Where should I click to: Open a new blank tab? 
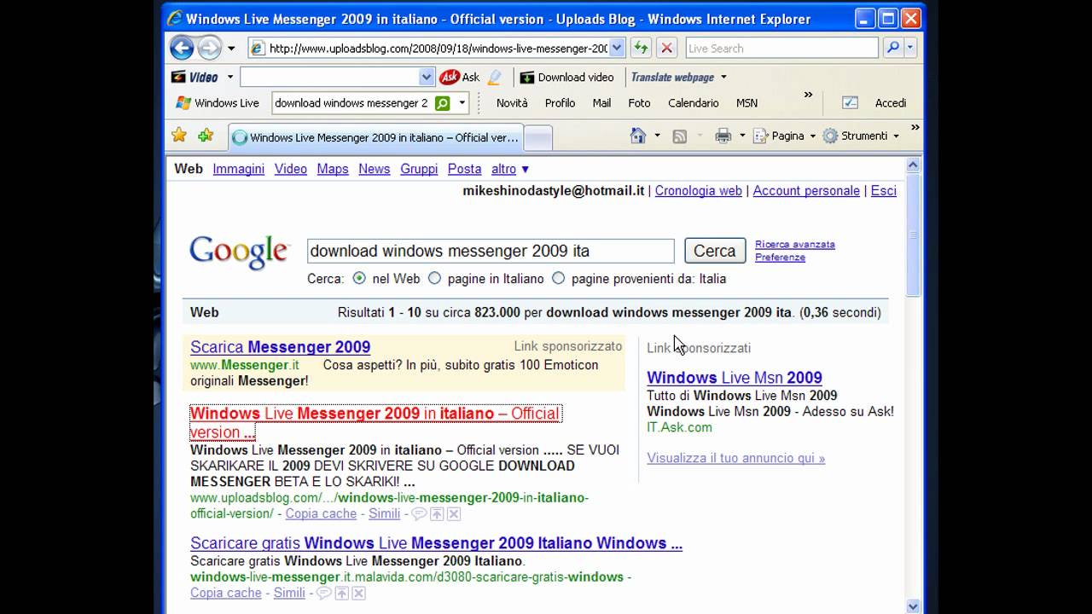pos(537,137)
